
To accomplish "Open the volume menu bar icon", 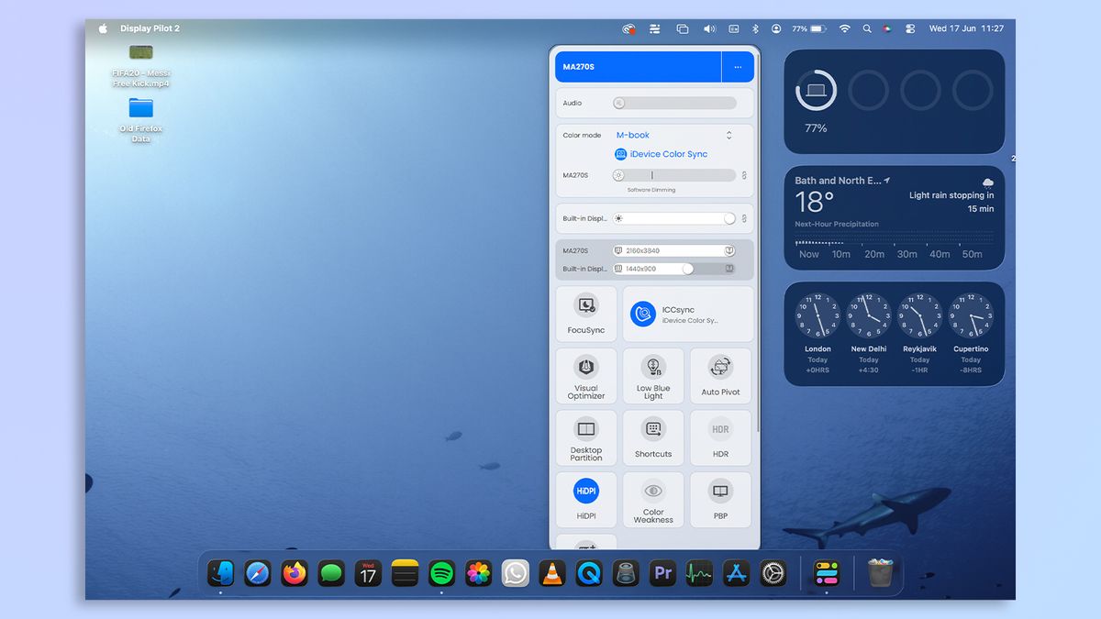I will pyautogui.click(x=709, y=28).
